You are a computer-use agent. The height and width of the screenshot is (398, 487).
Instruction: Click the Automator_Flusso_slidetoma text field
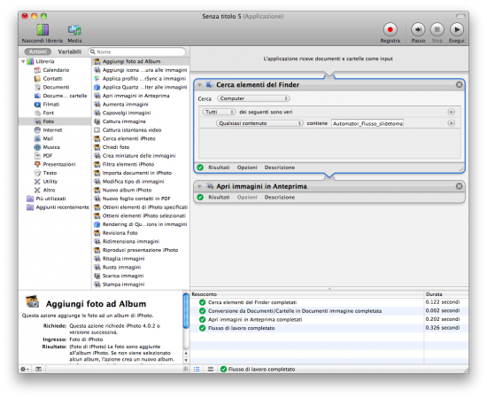point(367,123)
